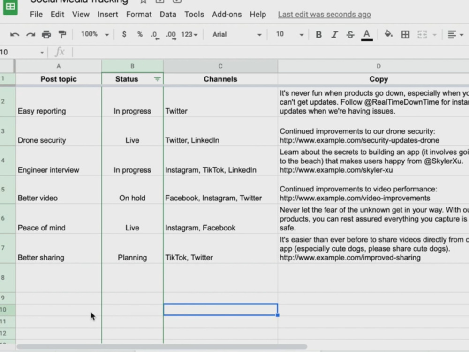Select row 7 header

click(x=8, y=248)
